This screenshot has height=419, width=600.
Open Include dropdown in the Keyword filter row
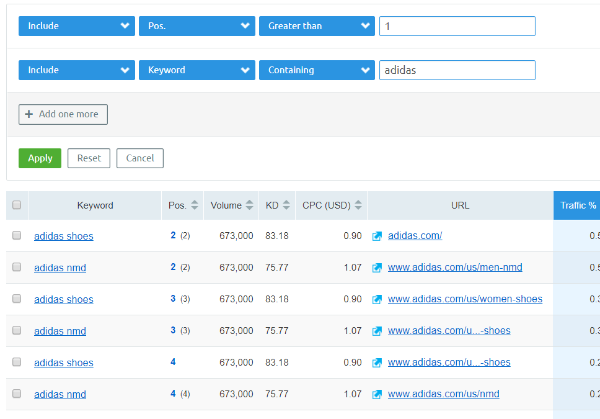click(x=76, y=70)
